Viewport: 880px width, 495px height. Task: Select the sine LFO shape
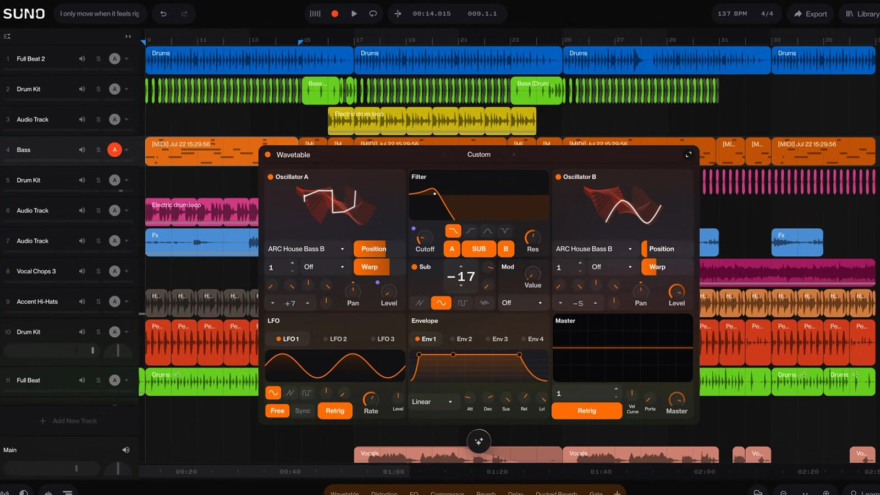tap(273, 393)
